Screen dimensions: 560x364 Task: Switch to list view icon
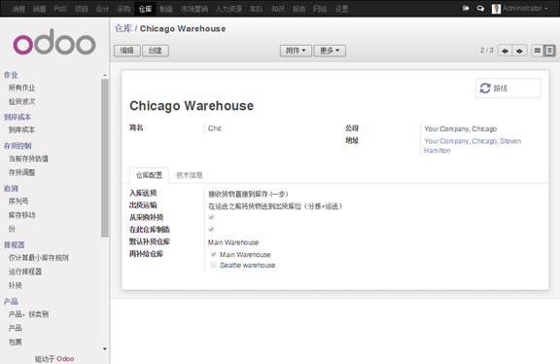(x=537, y=51)
